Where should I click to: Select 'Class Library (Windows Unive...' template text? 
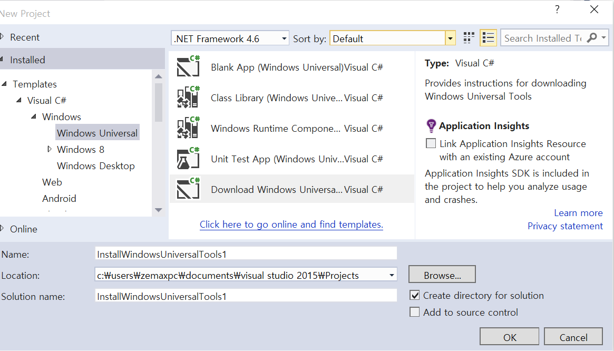pyautogui.click(x=277, y=98)
